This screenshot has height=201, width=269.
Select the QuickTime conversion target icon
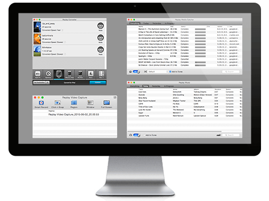48,74
